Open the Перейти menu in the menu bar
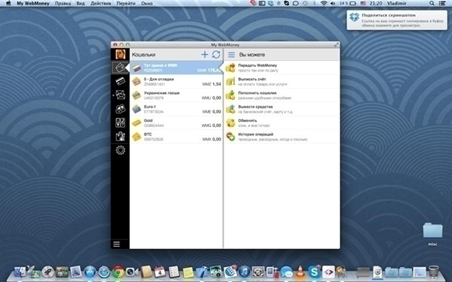The height and width of the screenshot is (282, 452). tap(126, 4)
